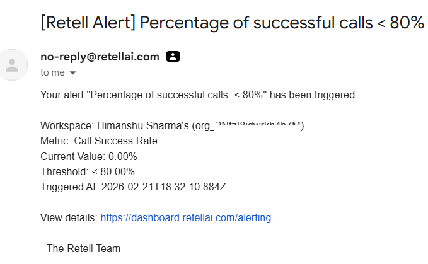Click the Retell Alert email subject heading

tap(232, 23)
